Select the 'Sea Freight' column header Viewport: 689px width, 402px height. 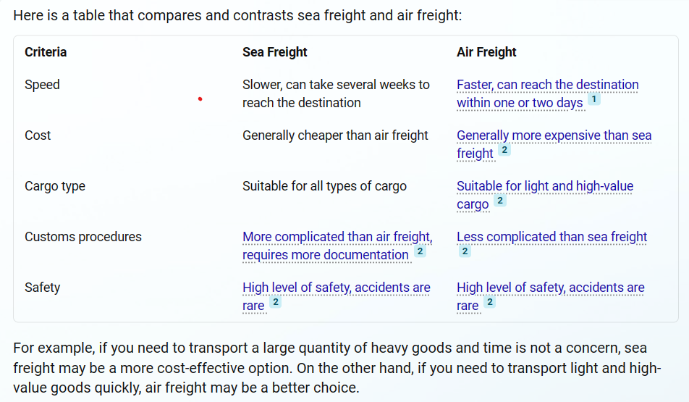(274, 52)
